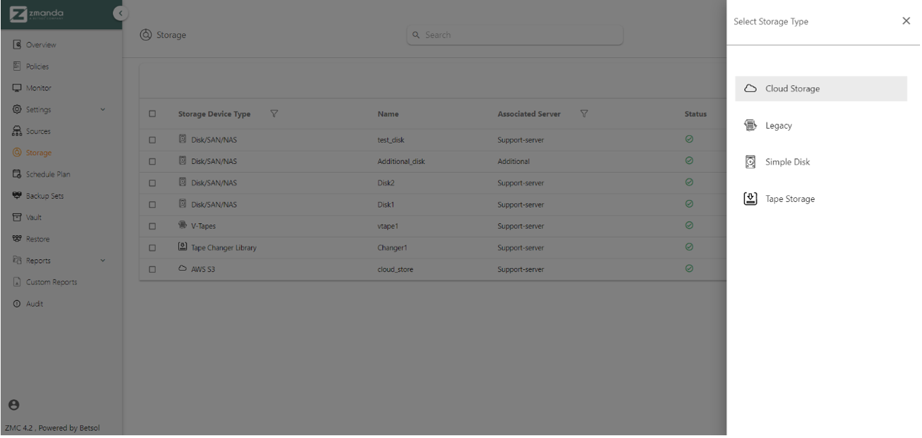Click 'ZMC 4.2 . Powered by Betsol' footer
Screen dimensions: 922x438
click(x=51, y=428)
